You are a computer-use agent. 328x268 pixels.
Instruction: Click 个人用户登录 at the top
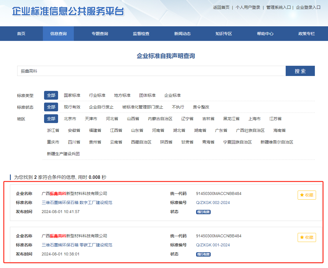click(x=248, y=7)
